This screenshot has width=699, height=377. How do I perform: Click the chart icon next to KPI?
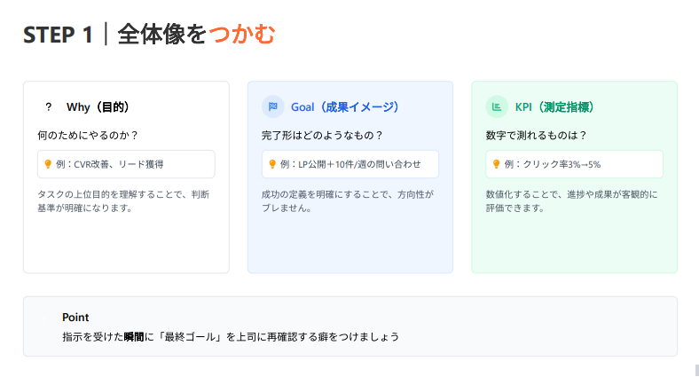(x=497, y=107)
